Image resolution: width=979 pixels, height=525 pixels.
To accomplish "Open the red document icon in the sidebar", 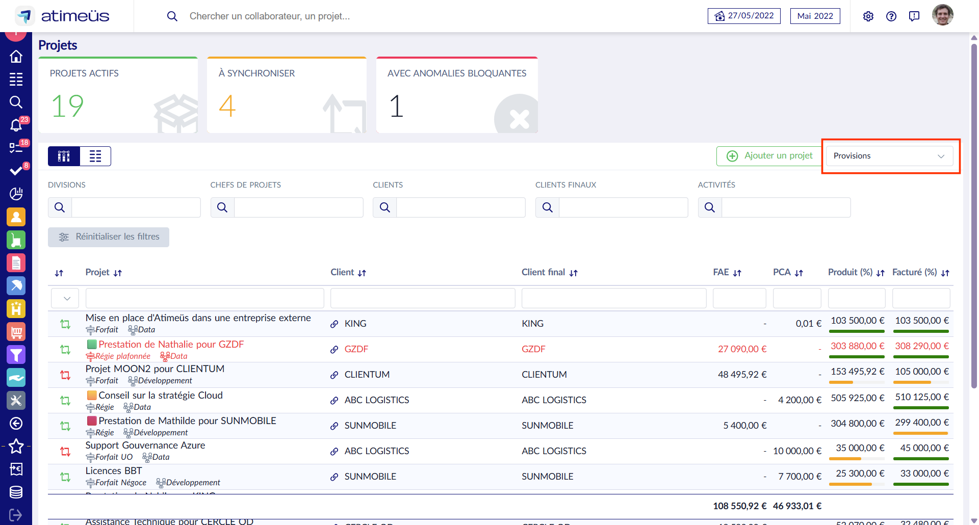I will click(x=16, y=262).
